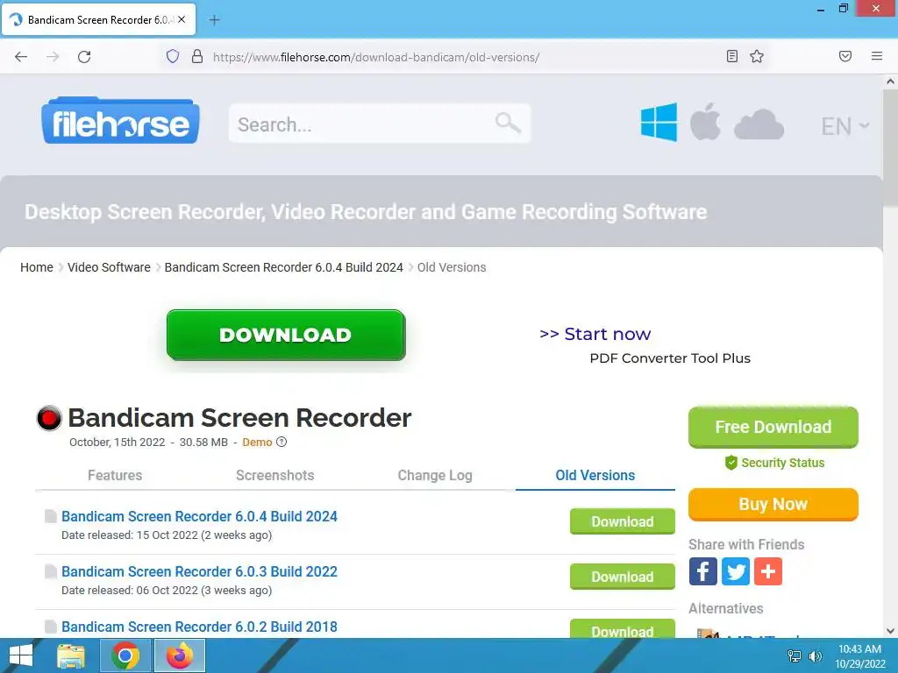Open the Features tab
Viewport: 898px width, 673px height.
coord(115,475)
